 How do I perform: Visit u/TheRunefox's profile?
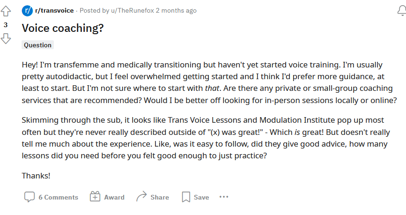(133, 11)
